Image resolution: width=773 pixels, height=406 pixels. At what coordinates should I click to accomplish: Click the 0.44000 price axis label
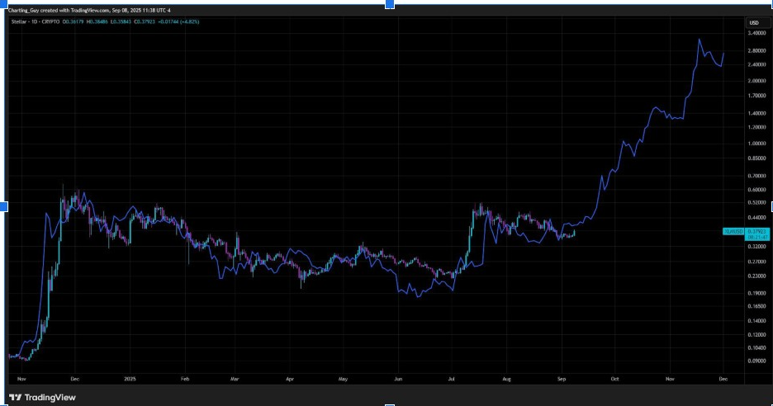pyautogui.click(x=756, y=217)
